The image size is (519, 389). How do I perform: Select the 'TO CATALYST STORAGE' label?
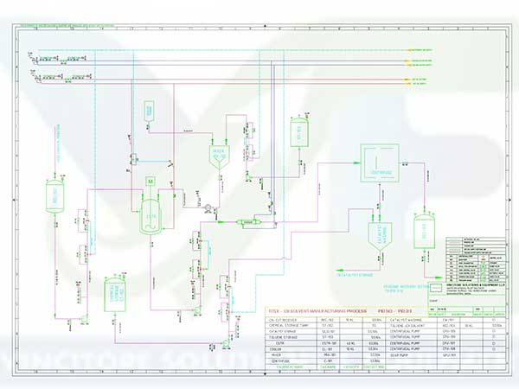point(355,275)
